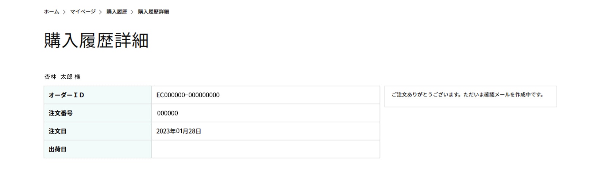Screen dimensions: 602x175
Task: Click the 注文日 header cell
Action: click(98, 131)
